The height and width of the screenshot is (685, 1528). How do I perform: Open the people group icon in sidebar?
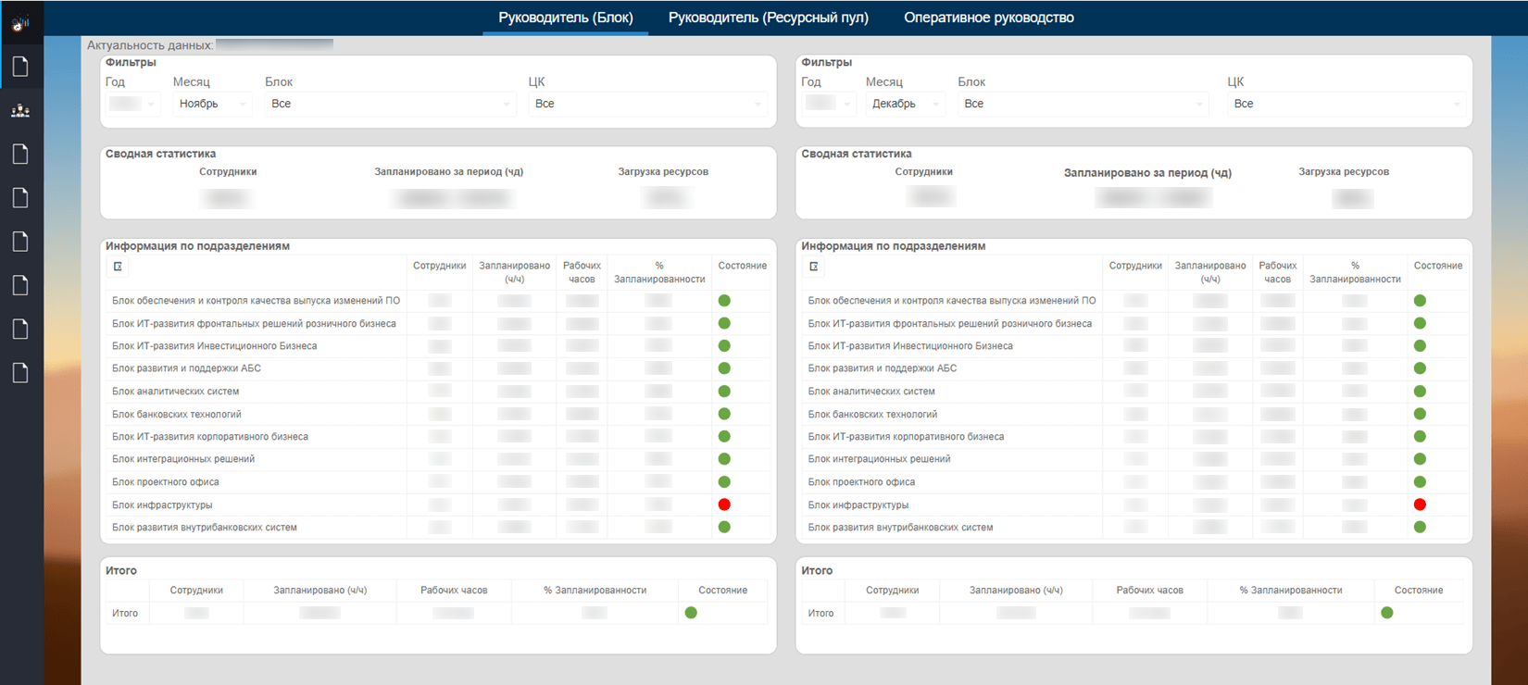(x=20, y=111)
